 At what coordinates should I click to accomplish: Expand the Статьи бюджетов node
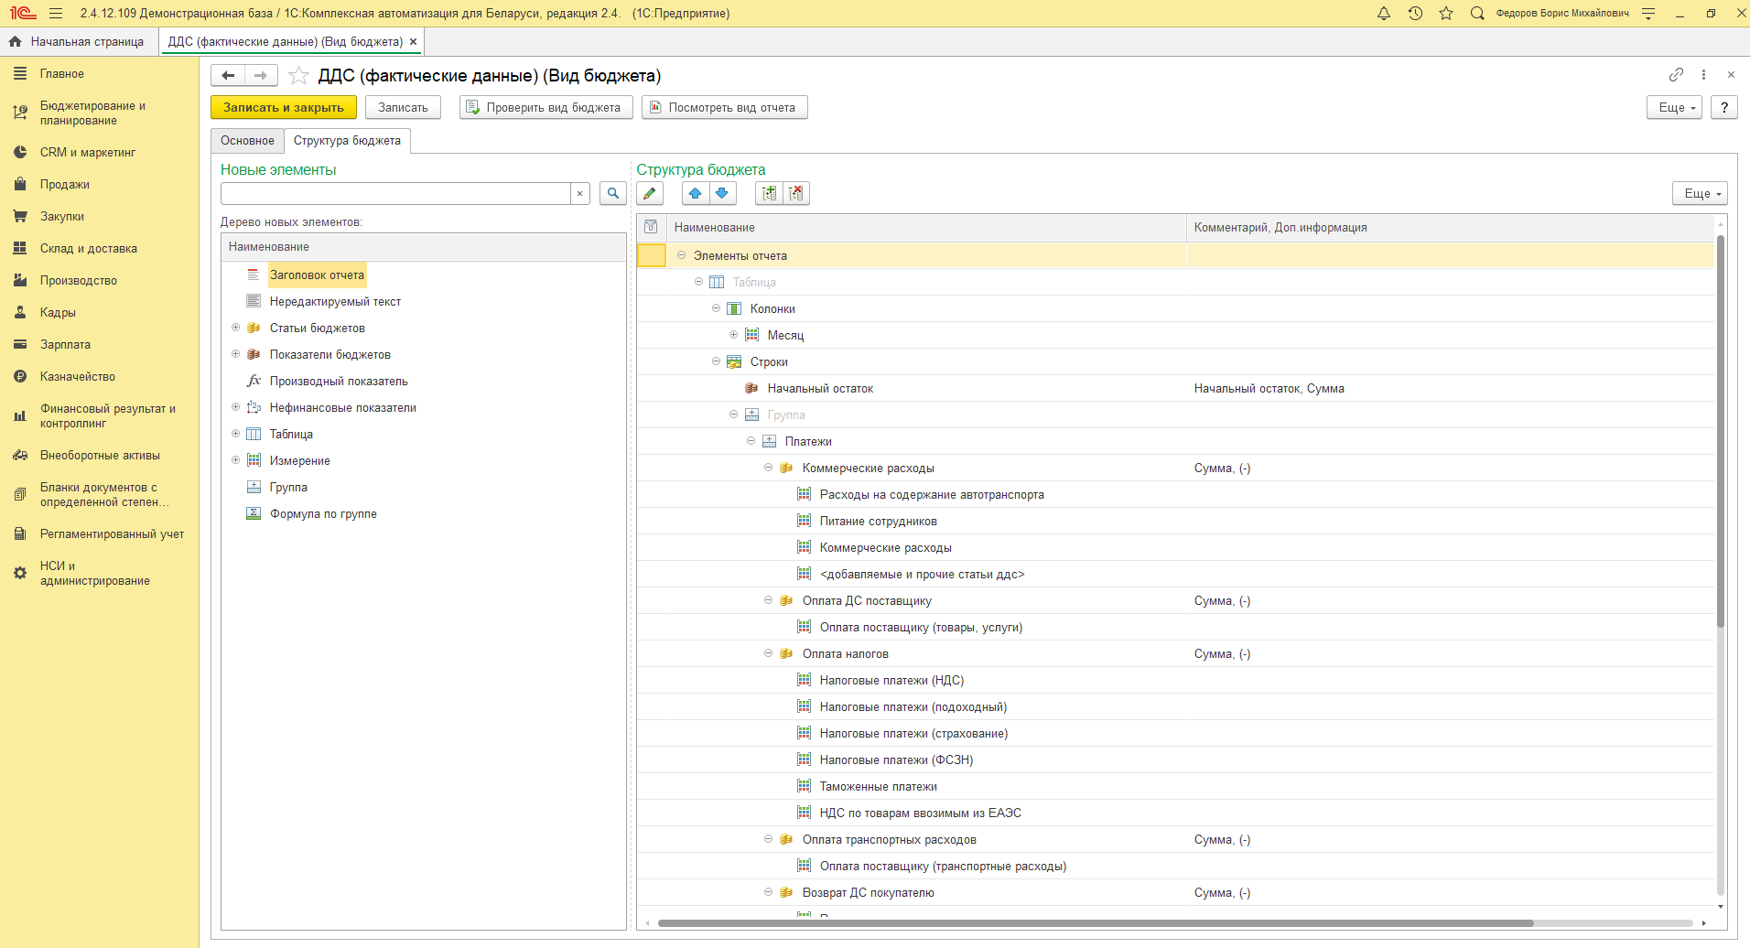click(x=235, y=328)
